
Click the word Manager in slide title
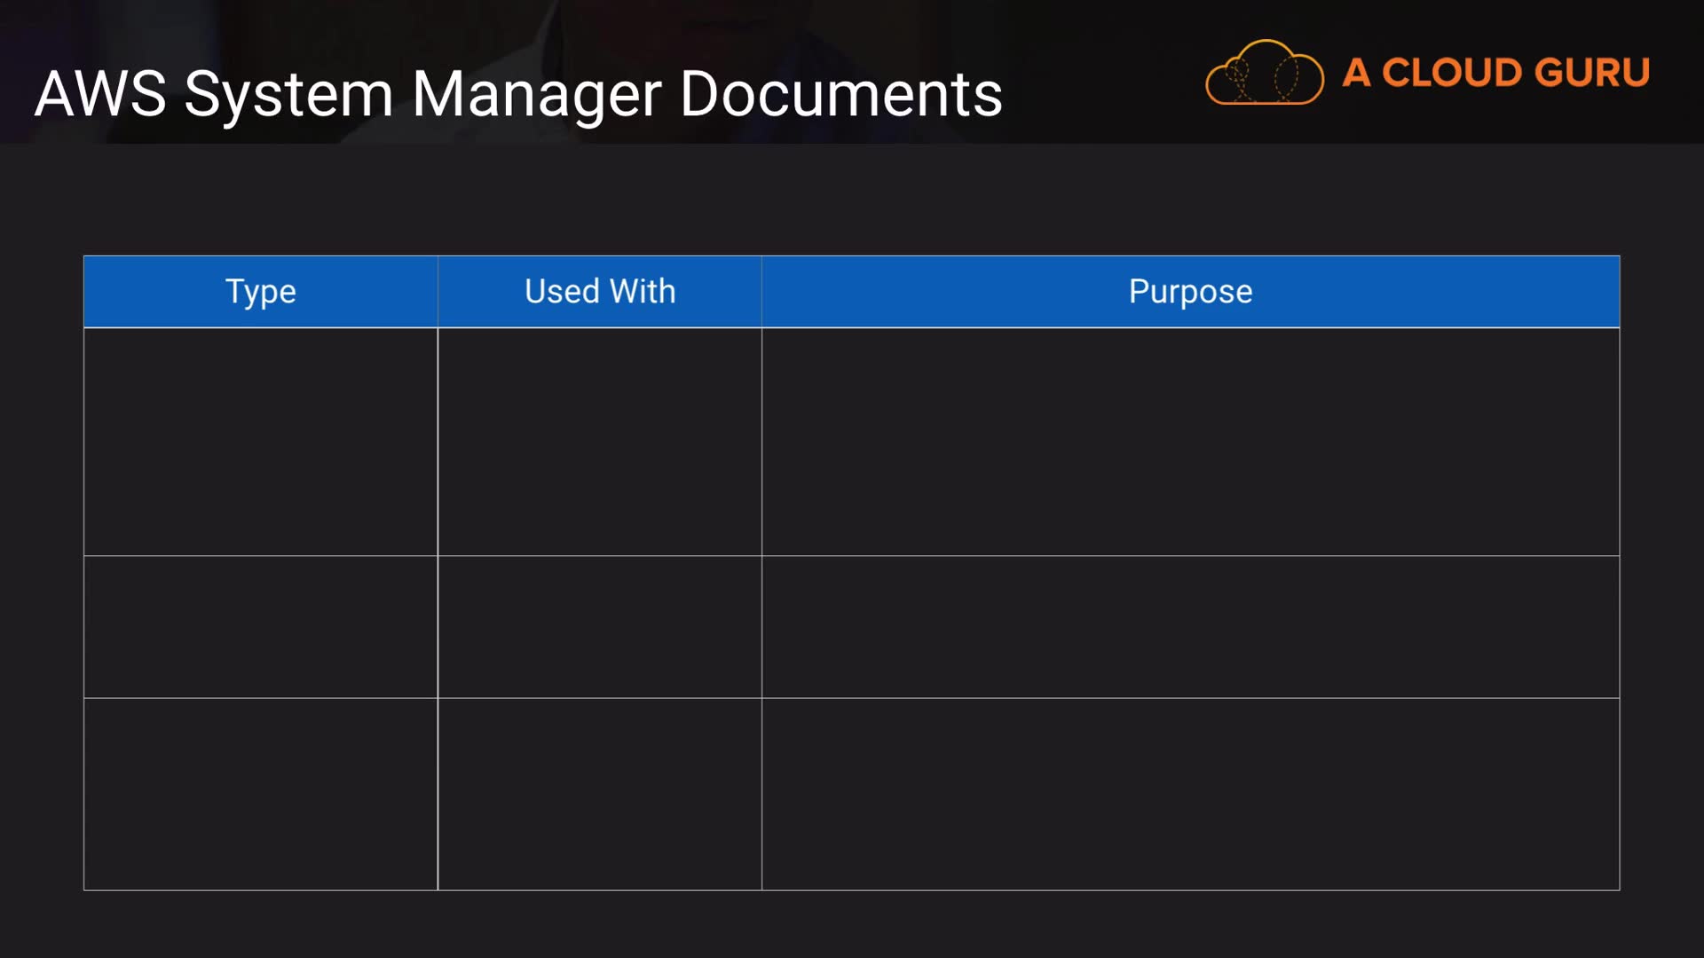(536, 94)
